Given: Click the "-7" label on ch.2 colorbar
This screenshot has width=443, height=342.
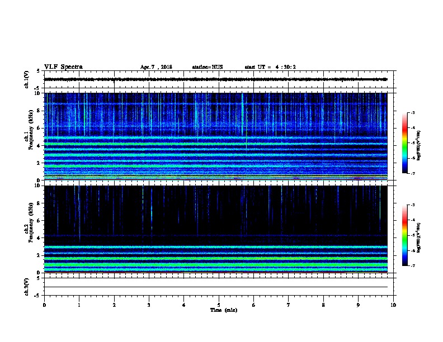Looking at the screenshot, I should (412, 266).
